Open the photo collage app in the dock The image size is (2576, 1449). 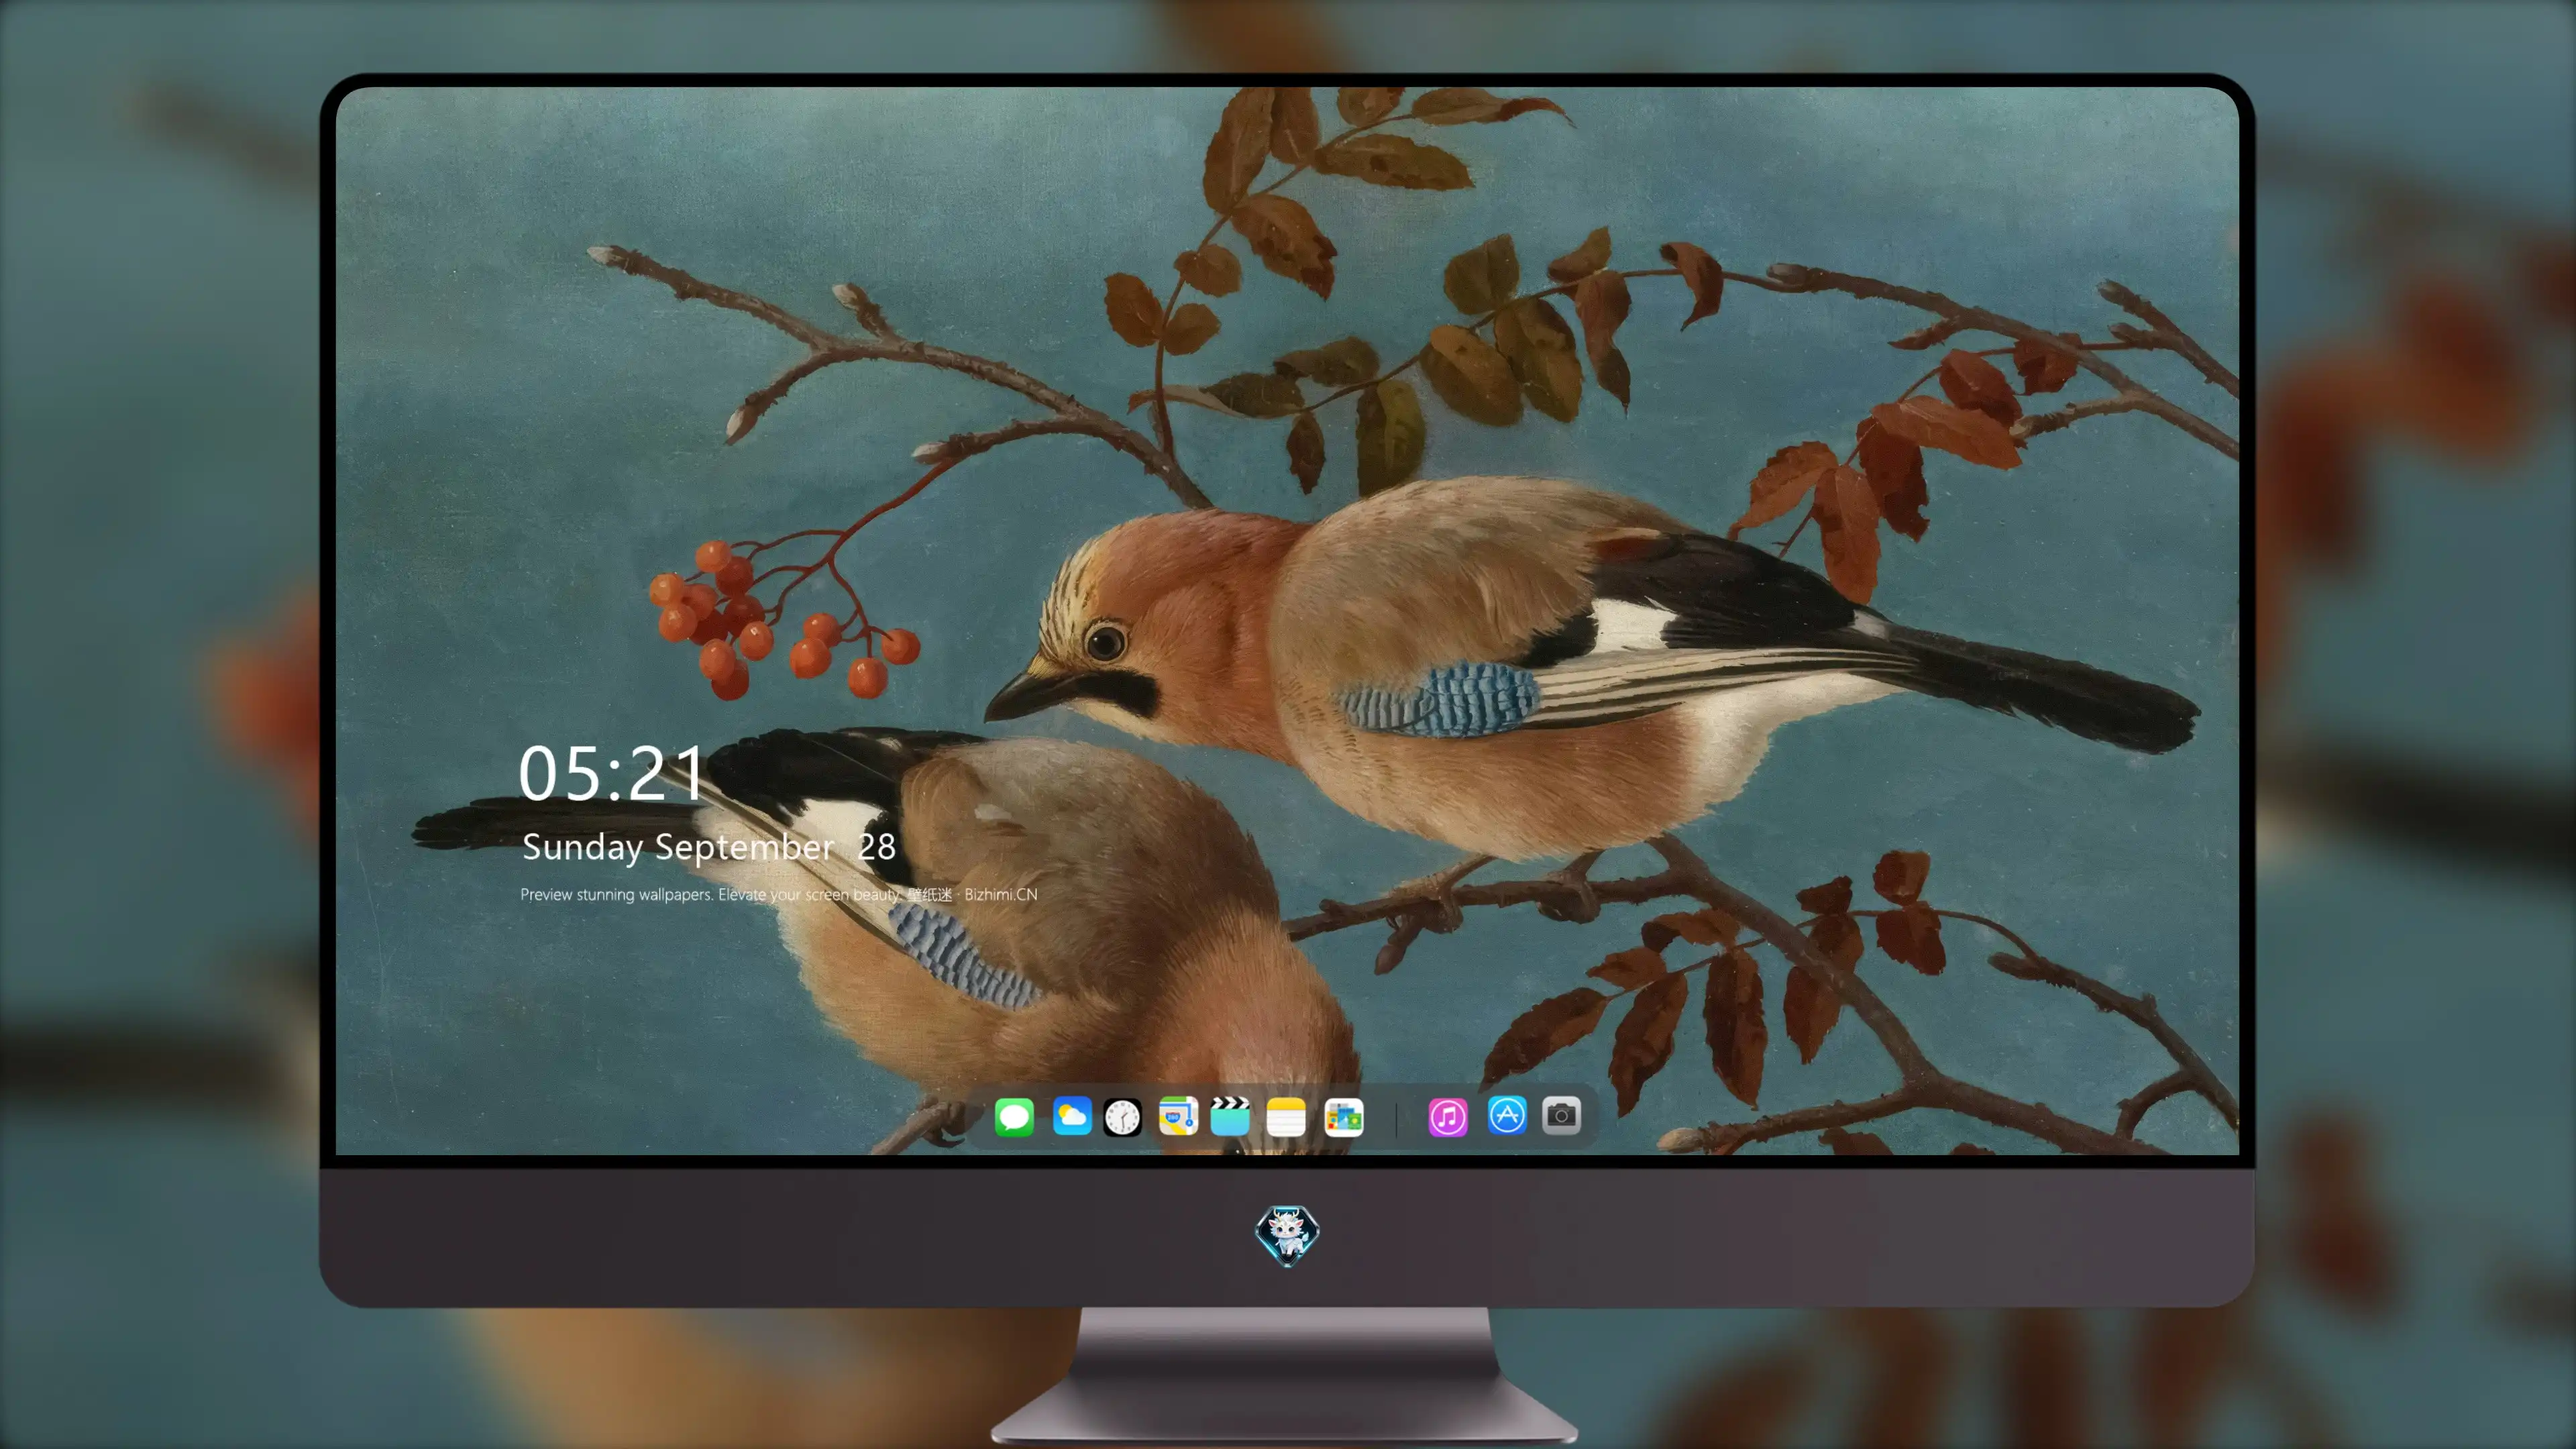pos(1344,1117)
